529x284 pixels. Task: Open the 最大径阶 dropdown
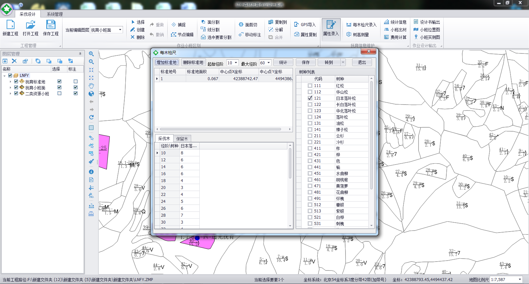point(268,63)
